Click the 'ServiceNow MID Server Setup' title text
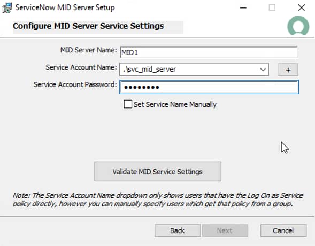 (x=65, y=7)
